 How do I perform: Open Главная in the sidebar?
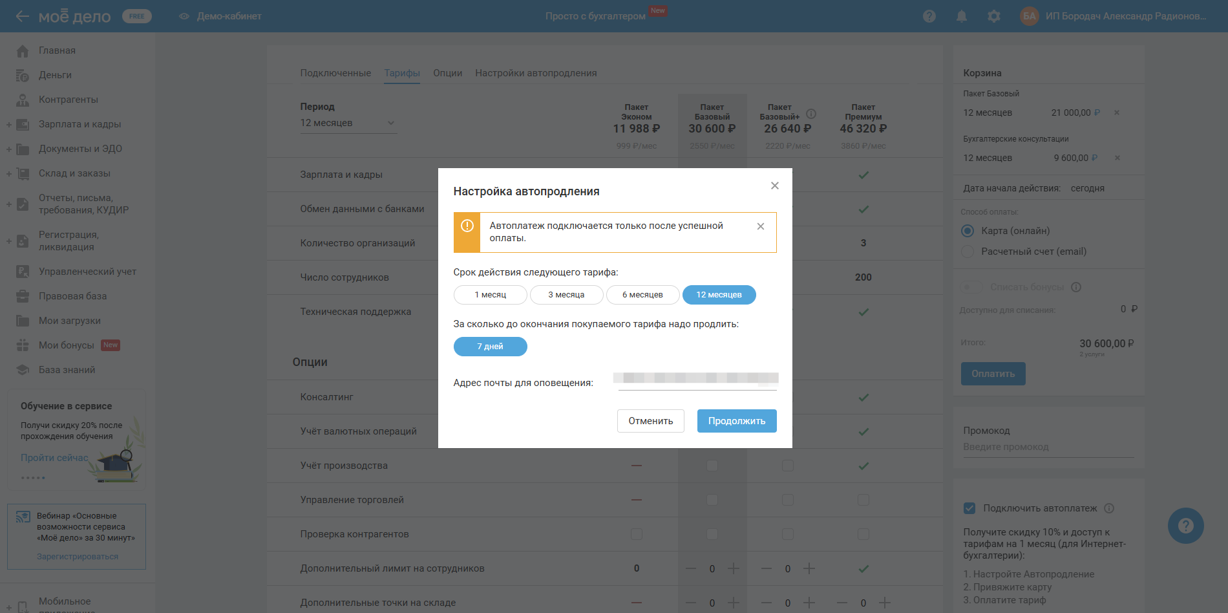[57, 50]
